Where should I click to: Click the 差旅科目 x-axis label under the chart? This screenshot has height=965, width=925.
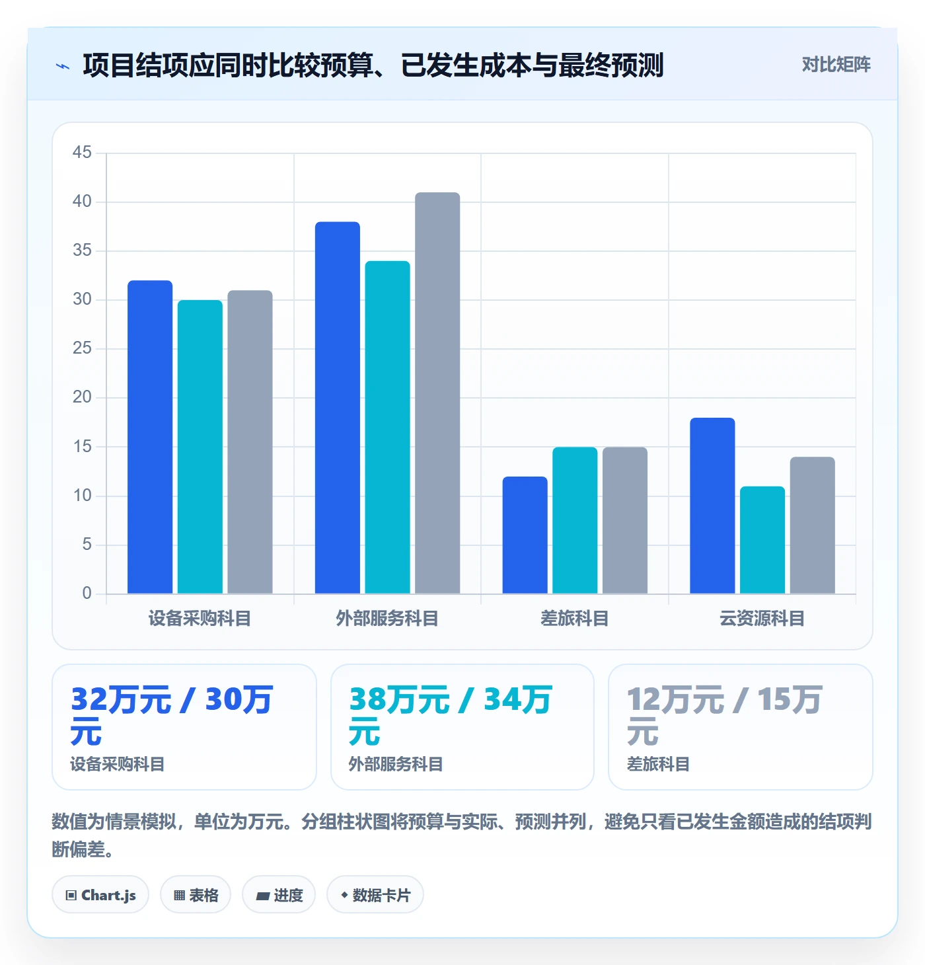[x=575, y=619]
